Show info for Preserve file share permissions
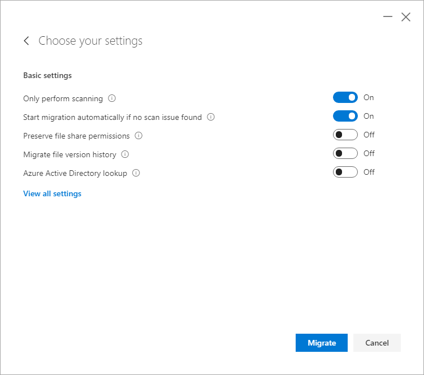424x375 pixels. coord(139,136)
